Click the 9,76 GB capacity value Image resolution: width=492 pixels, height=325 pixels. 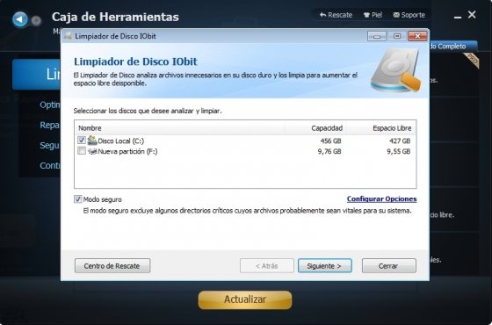(329, 151)
